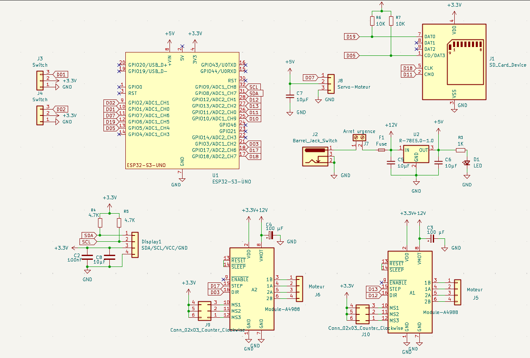Click the D07 label at Servo-Moteur connector
Image resolution: width=530 pixels, height=358 pixels.
[310, 78]
